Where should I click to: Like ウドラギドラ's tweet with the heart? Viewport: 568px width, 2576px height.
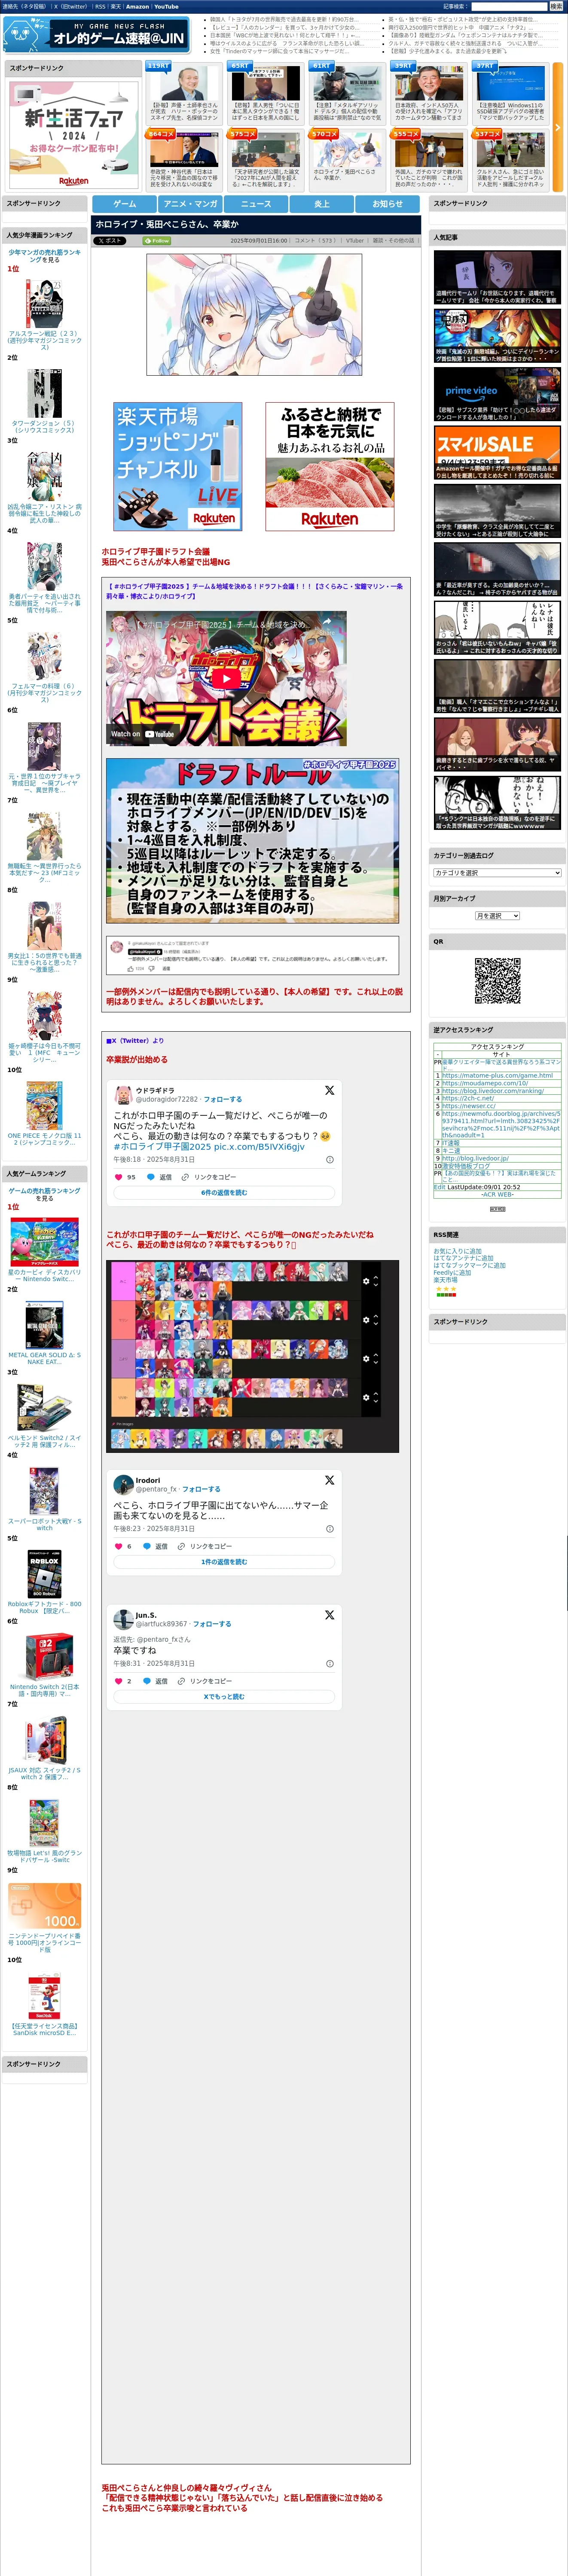(118, 1177)
